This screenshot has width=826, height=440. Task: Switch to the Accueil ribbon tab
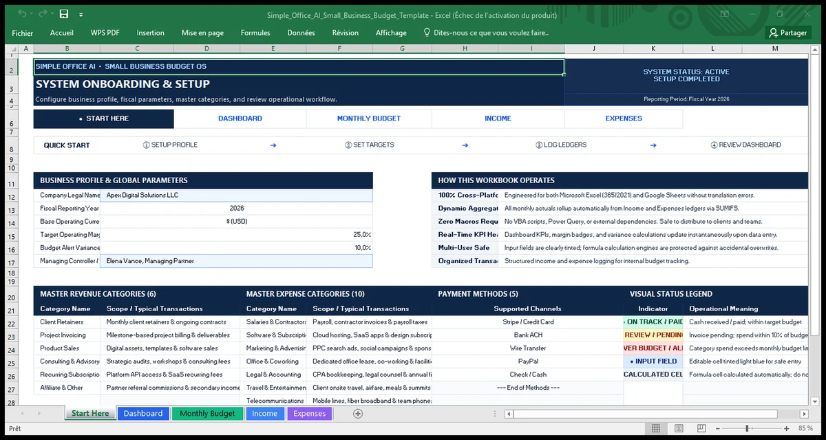pyautogui.click(x=62, y=32)
